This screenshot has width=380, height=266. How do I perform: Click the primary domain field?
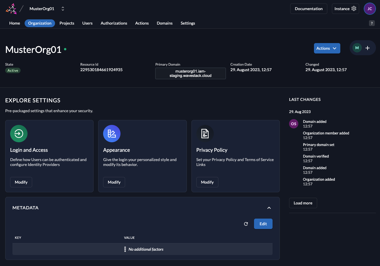pyautogui.click(x=190, y=73)
